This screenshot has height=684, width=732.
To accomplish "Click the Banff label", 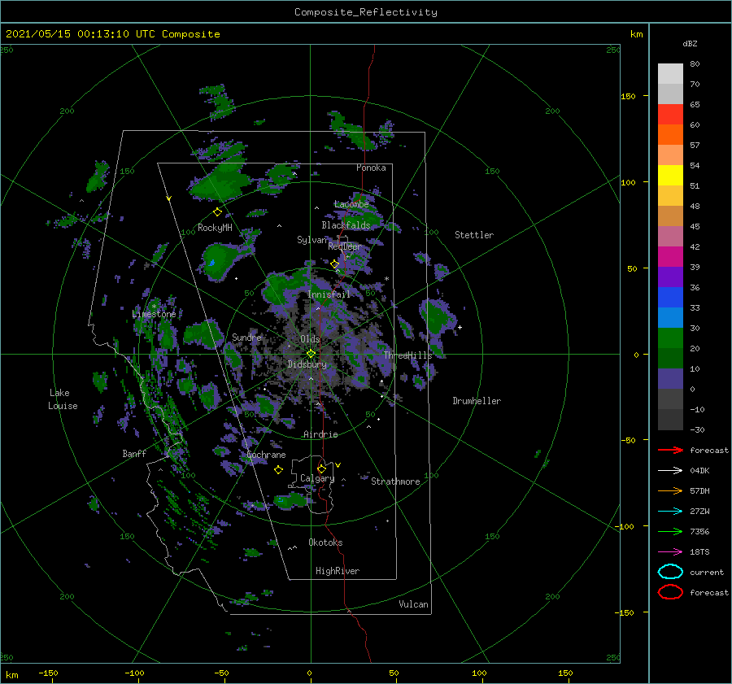I will pos(134,453).
